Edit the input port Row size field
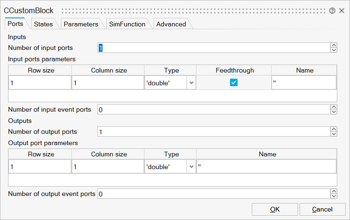 [40, 83]
